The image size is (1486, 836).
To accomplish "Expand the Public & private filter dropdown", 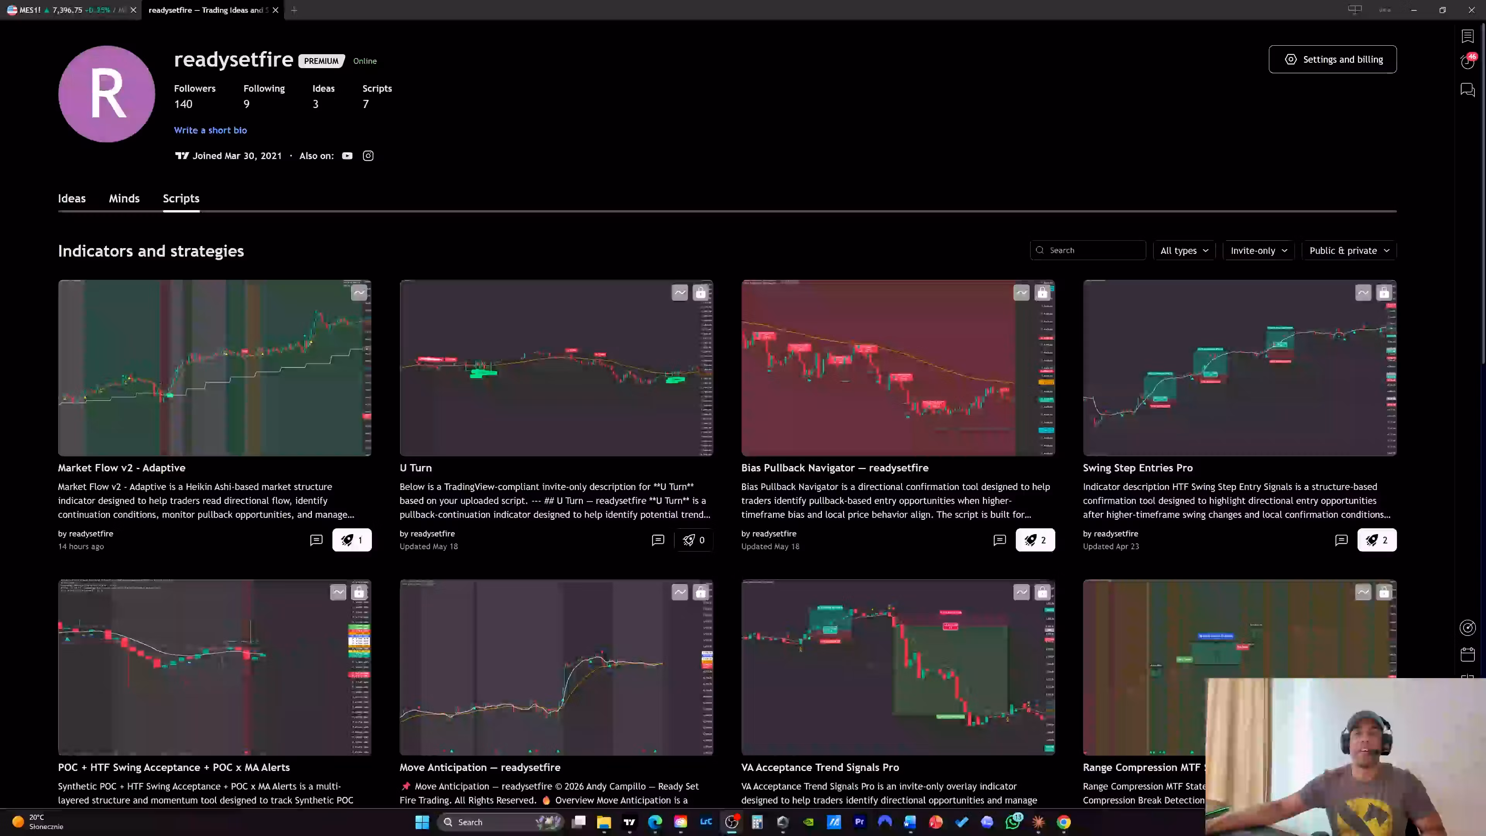I will point(1349,250).
